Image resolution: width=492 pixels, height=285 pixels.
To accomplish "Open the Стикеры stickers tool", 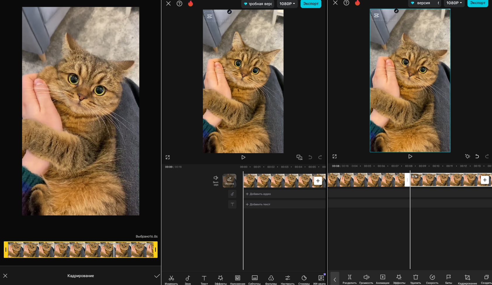I will (x=304, y=279).
